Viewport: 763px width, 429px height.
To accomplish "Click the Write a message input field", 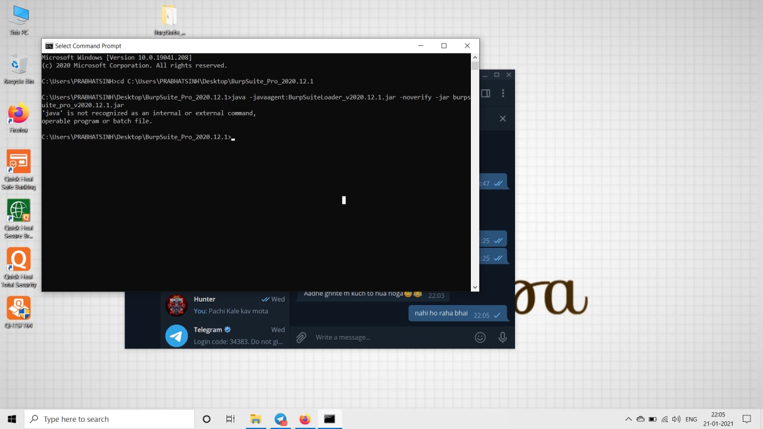I will click(390, 337).
